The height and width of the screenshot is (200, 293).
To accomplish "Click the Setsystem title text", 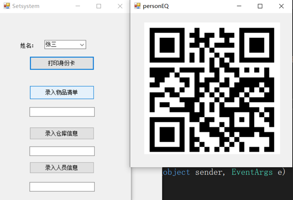I will click(26, 6).
